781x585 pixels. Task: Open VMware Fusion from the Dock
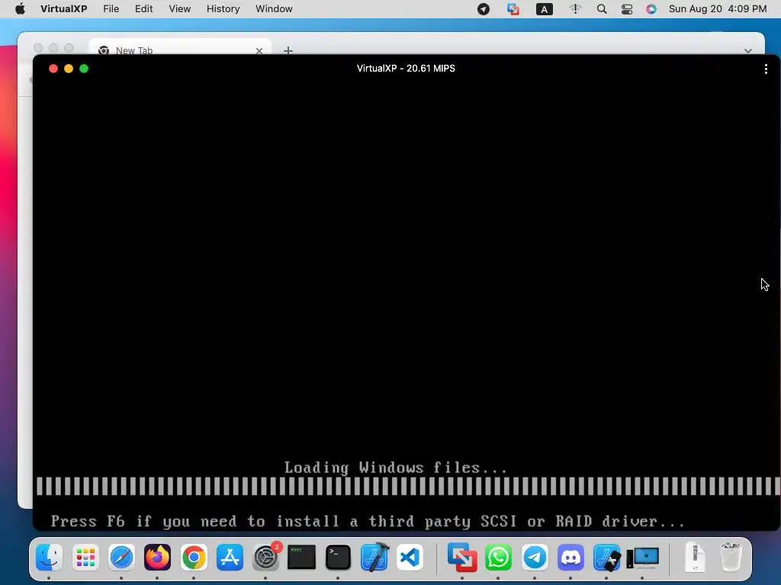point(462,557)
